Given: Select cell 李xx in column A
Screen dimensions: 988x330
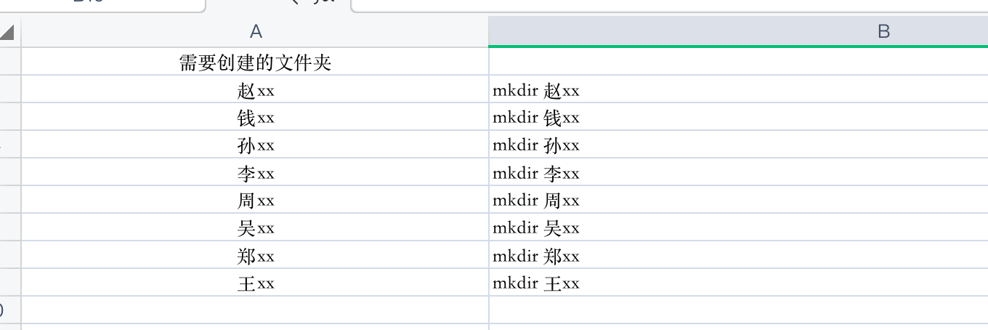Looking at the screenshot, I should coord(255,173).
